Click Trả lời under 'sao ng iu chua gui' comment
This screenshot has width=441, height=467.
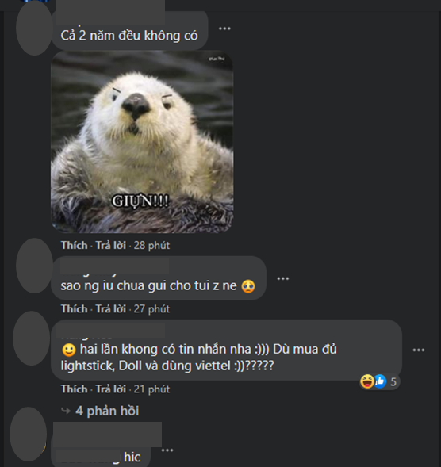point(110,309)
